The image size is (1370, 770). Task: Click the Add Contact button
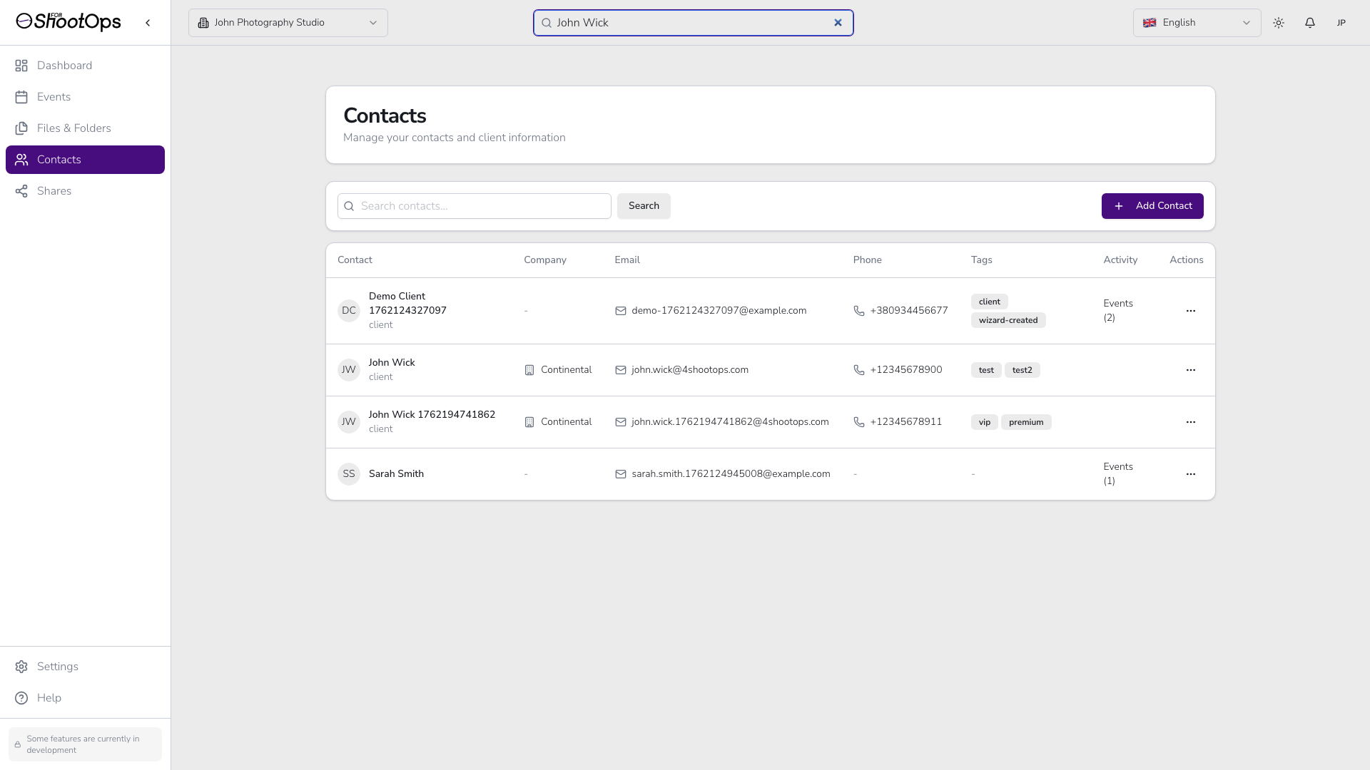(x=1152, y=206)
